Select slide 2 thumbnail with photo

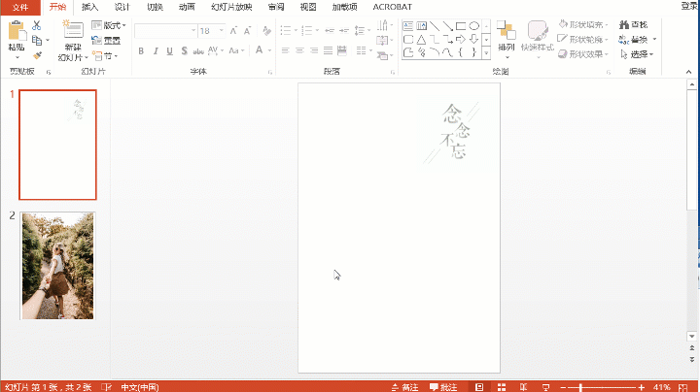click(58, 266)
